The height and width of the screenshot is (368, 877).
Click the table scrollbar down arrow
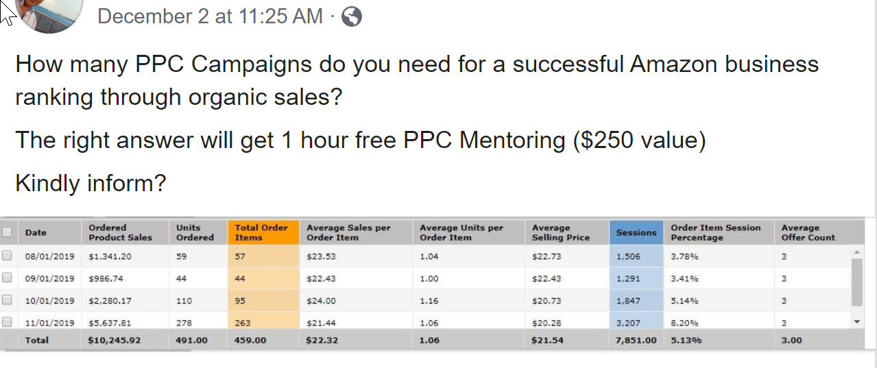(856, 321)
